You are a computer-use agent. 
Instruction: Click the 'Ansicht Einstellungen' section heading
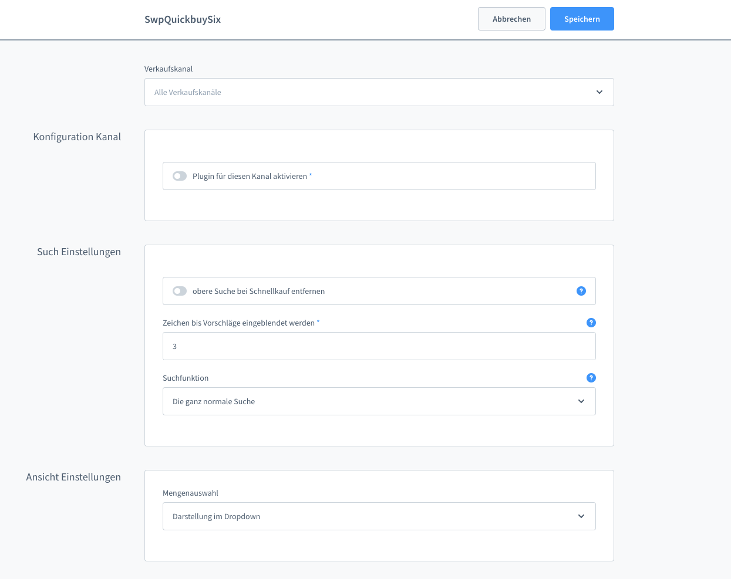[x=73, y=477]
